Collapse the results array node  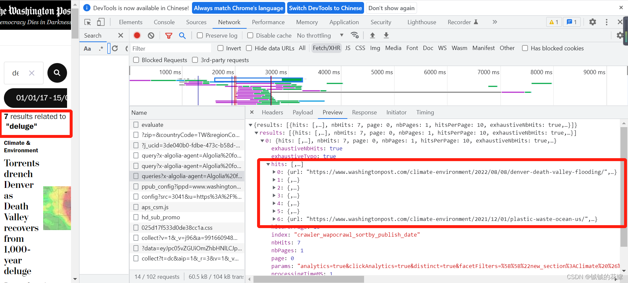pyautogui.click(x=256, y=133)
